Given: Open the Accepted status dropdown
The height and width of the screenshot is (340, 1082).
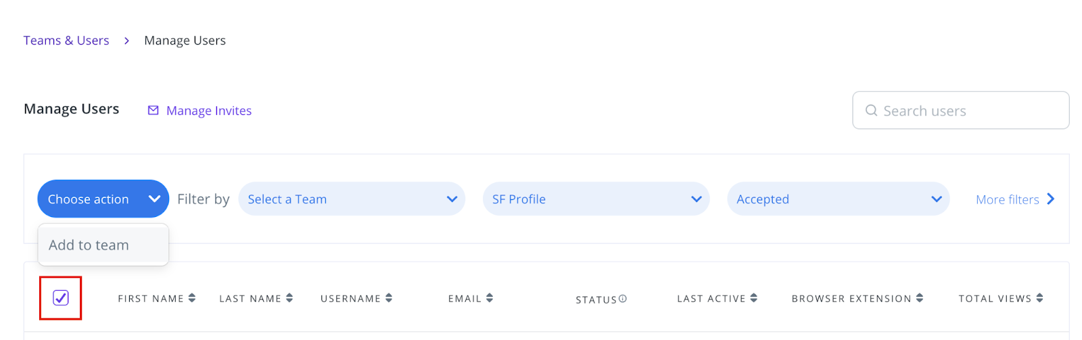Looking at the screenshot, I should [x=839, y=199].
